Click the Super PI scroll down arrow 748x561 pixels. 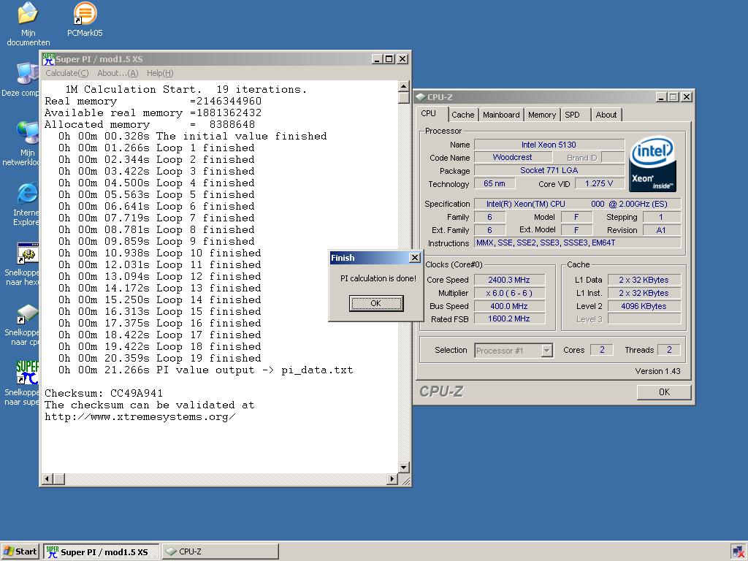point(403,467)
